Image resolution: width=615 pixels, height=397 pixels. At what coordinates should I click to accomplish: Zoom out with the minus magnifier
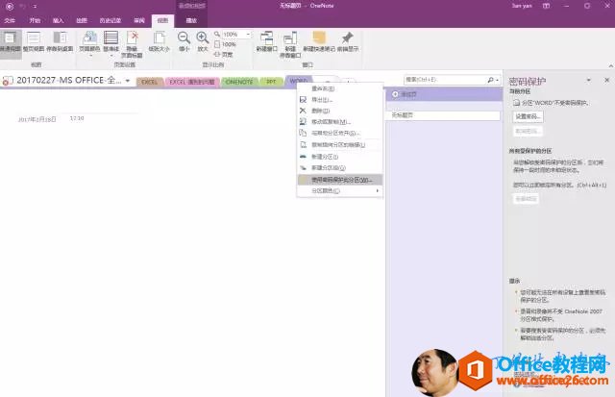click(184, 42)
